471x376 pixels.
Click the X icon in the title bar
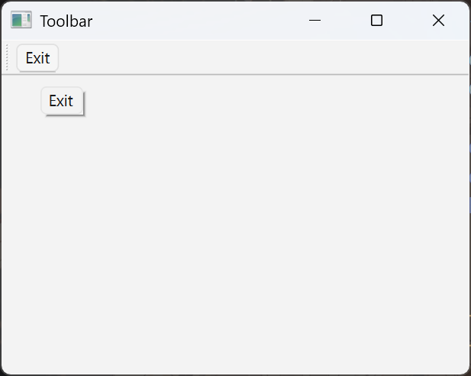(438, 21)
